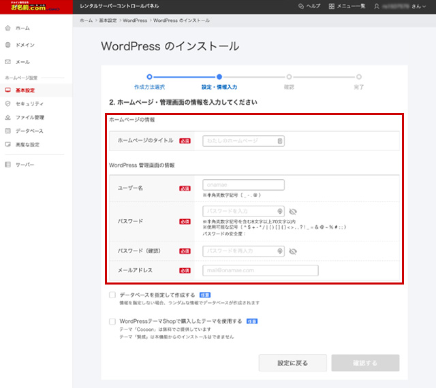This screenshot has width=436, height=388.
Task: Toggle confirm password visibility eye icon
Action: pos(293,251)
